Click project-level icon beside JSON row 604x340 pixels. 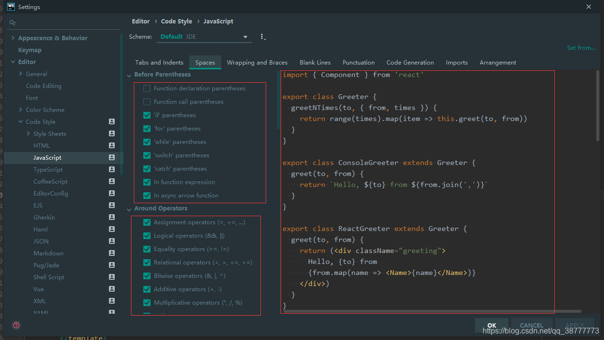112,241
